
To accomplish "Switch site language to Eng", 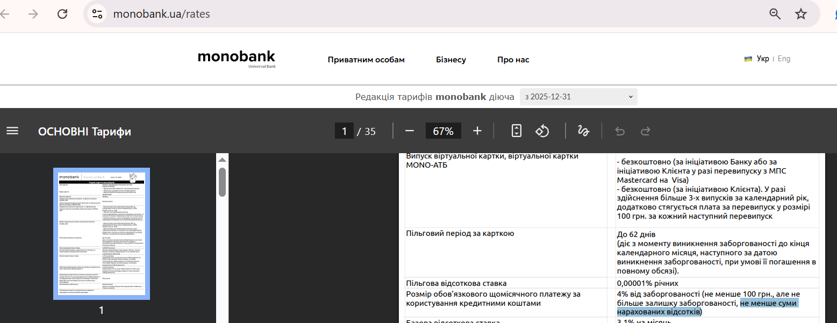I will tap(784, 59).
